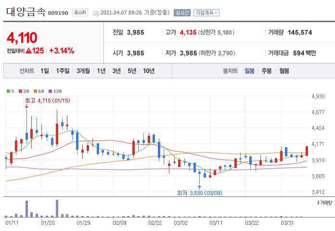Select the 1주일 line chart period
Viewport: 335px width, 231px height.
(63, 71)
